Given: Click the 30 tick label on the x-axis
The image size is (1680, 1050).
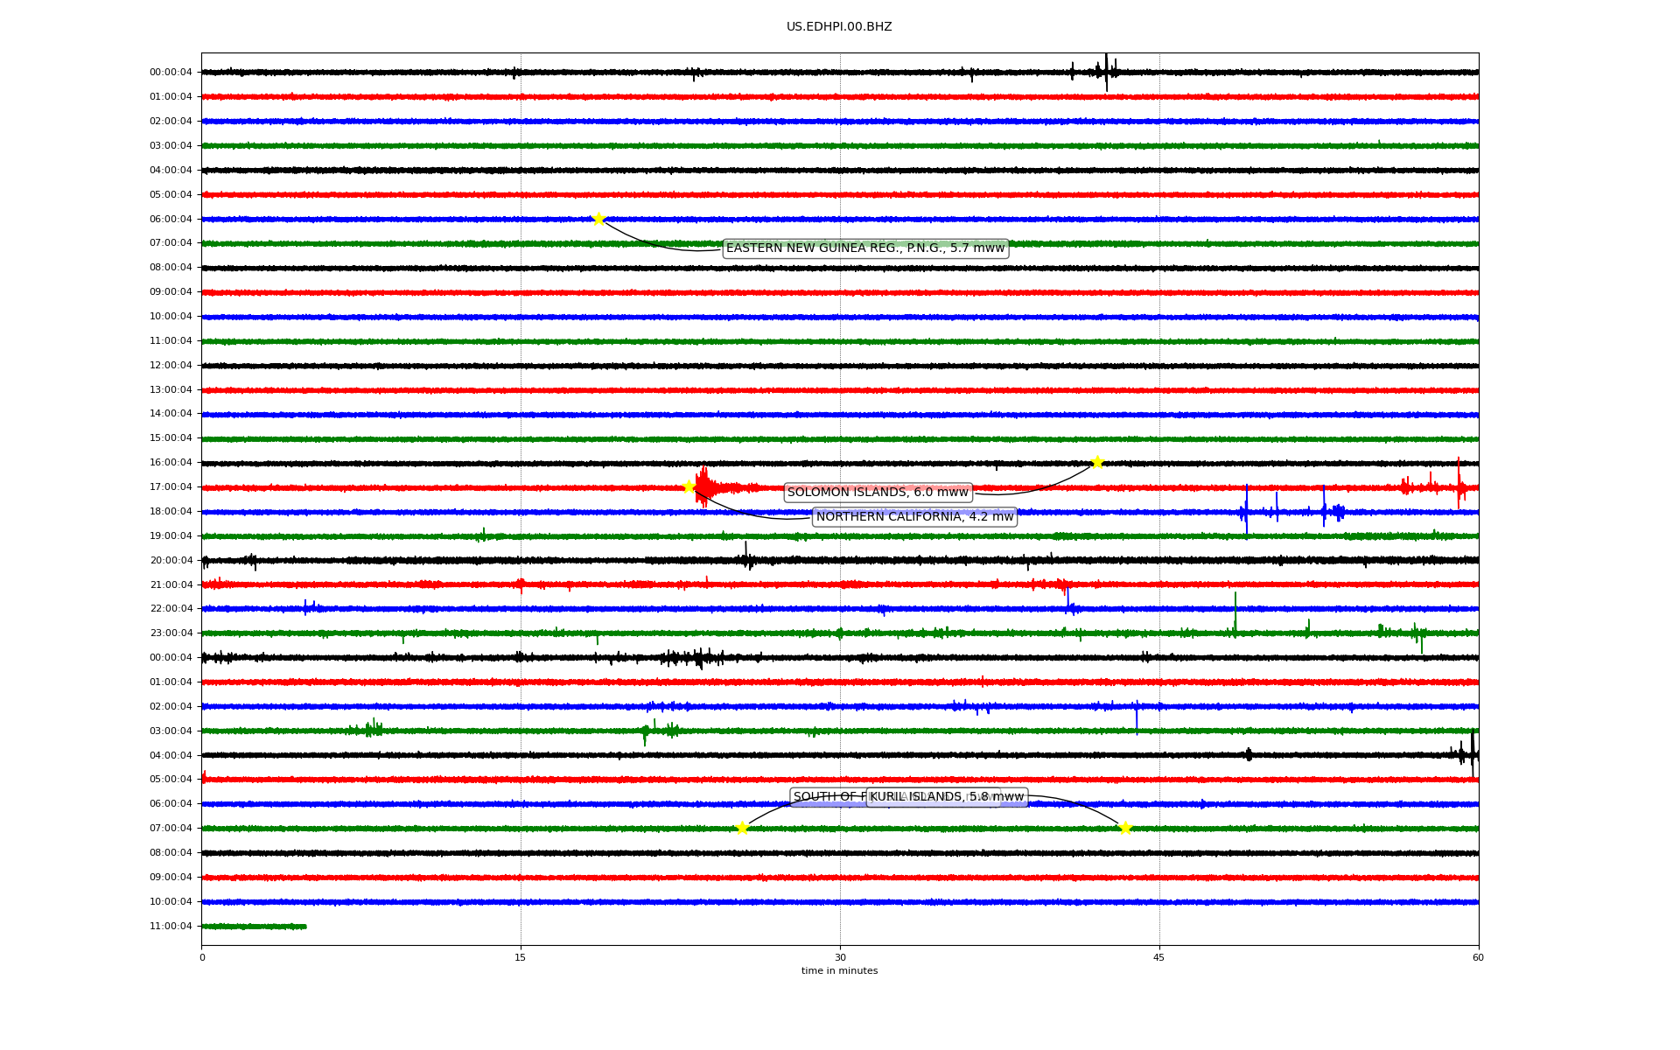Looking at the screenshot, I should tap(840, 957).
